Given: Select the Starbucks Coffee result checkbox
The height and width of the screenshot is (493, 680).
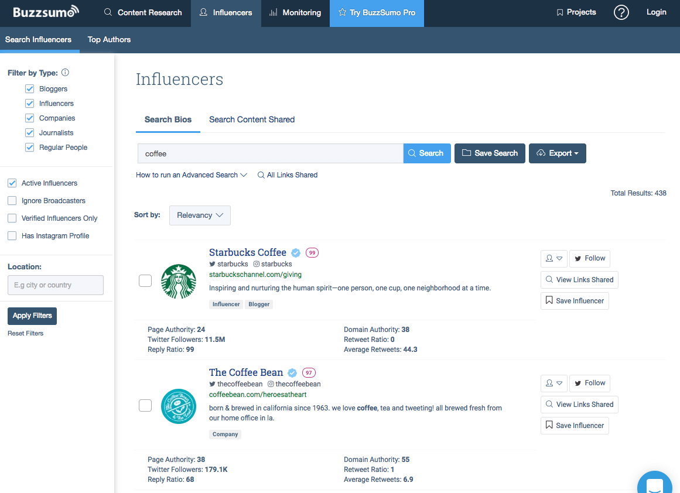Looking at the screenshot, I should pyautogui.click(x=145, y=281).
